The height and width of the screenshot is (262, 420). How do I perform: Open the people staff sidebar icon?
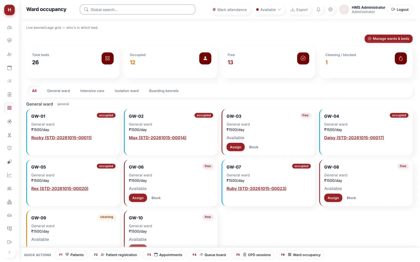(9, 188)
